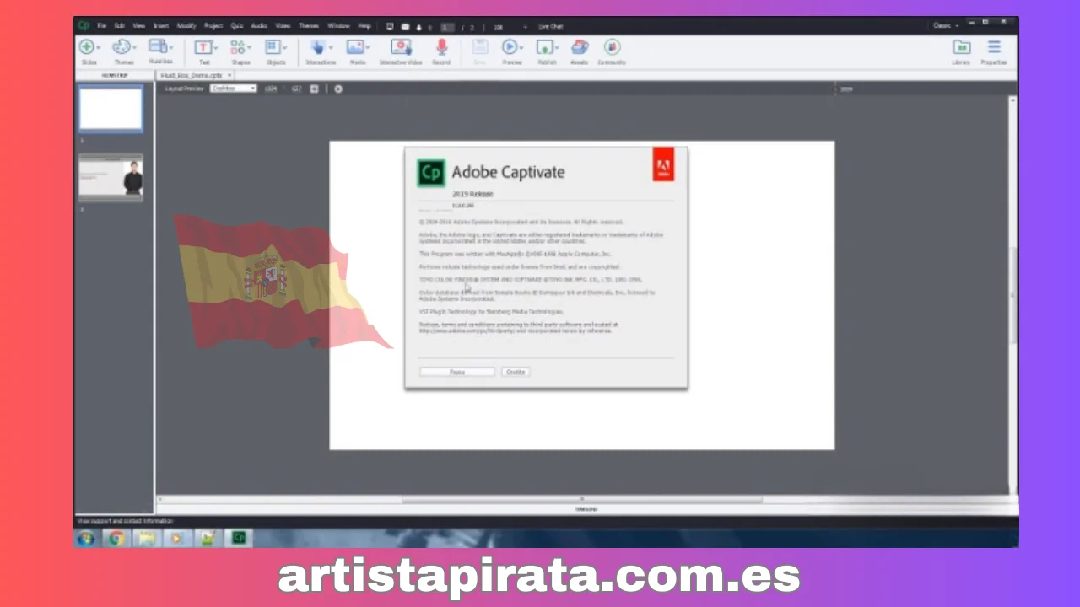Click the layout preview play icon
Viewport: 1080px width, 607px height.
click(338, 89)
